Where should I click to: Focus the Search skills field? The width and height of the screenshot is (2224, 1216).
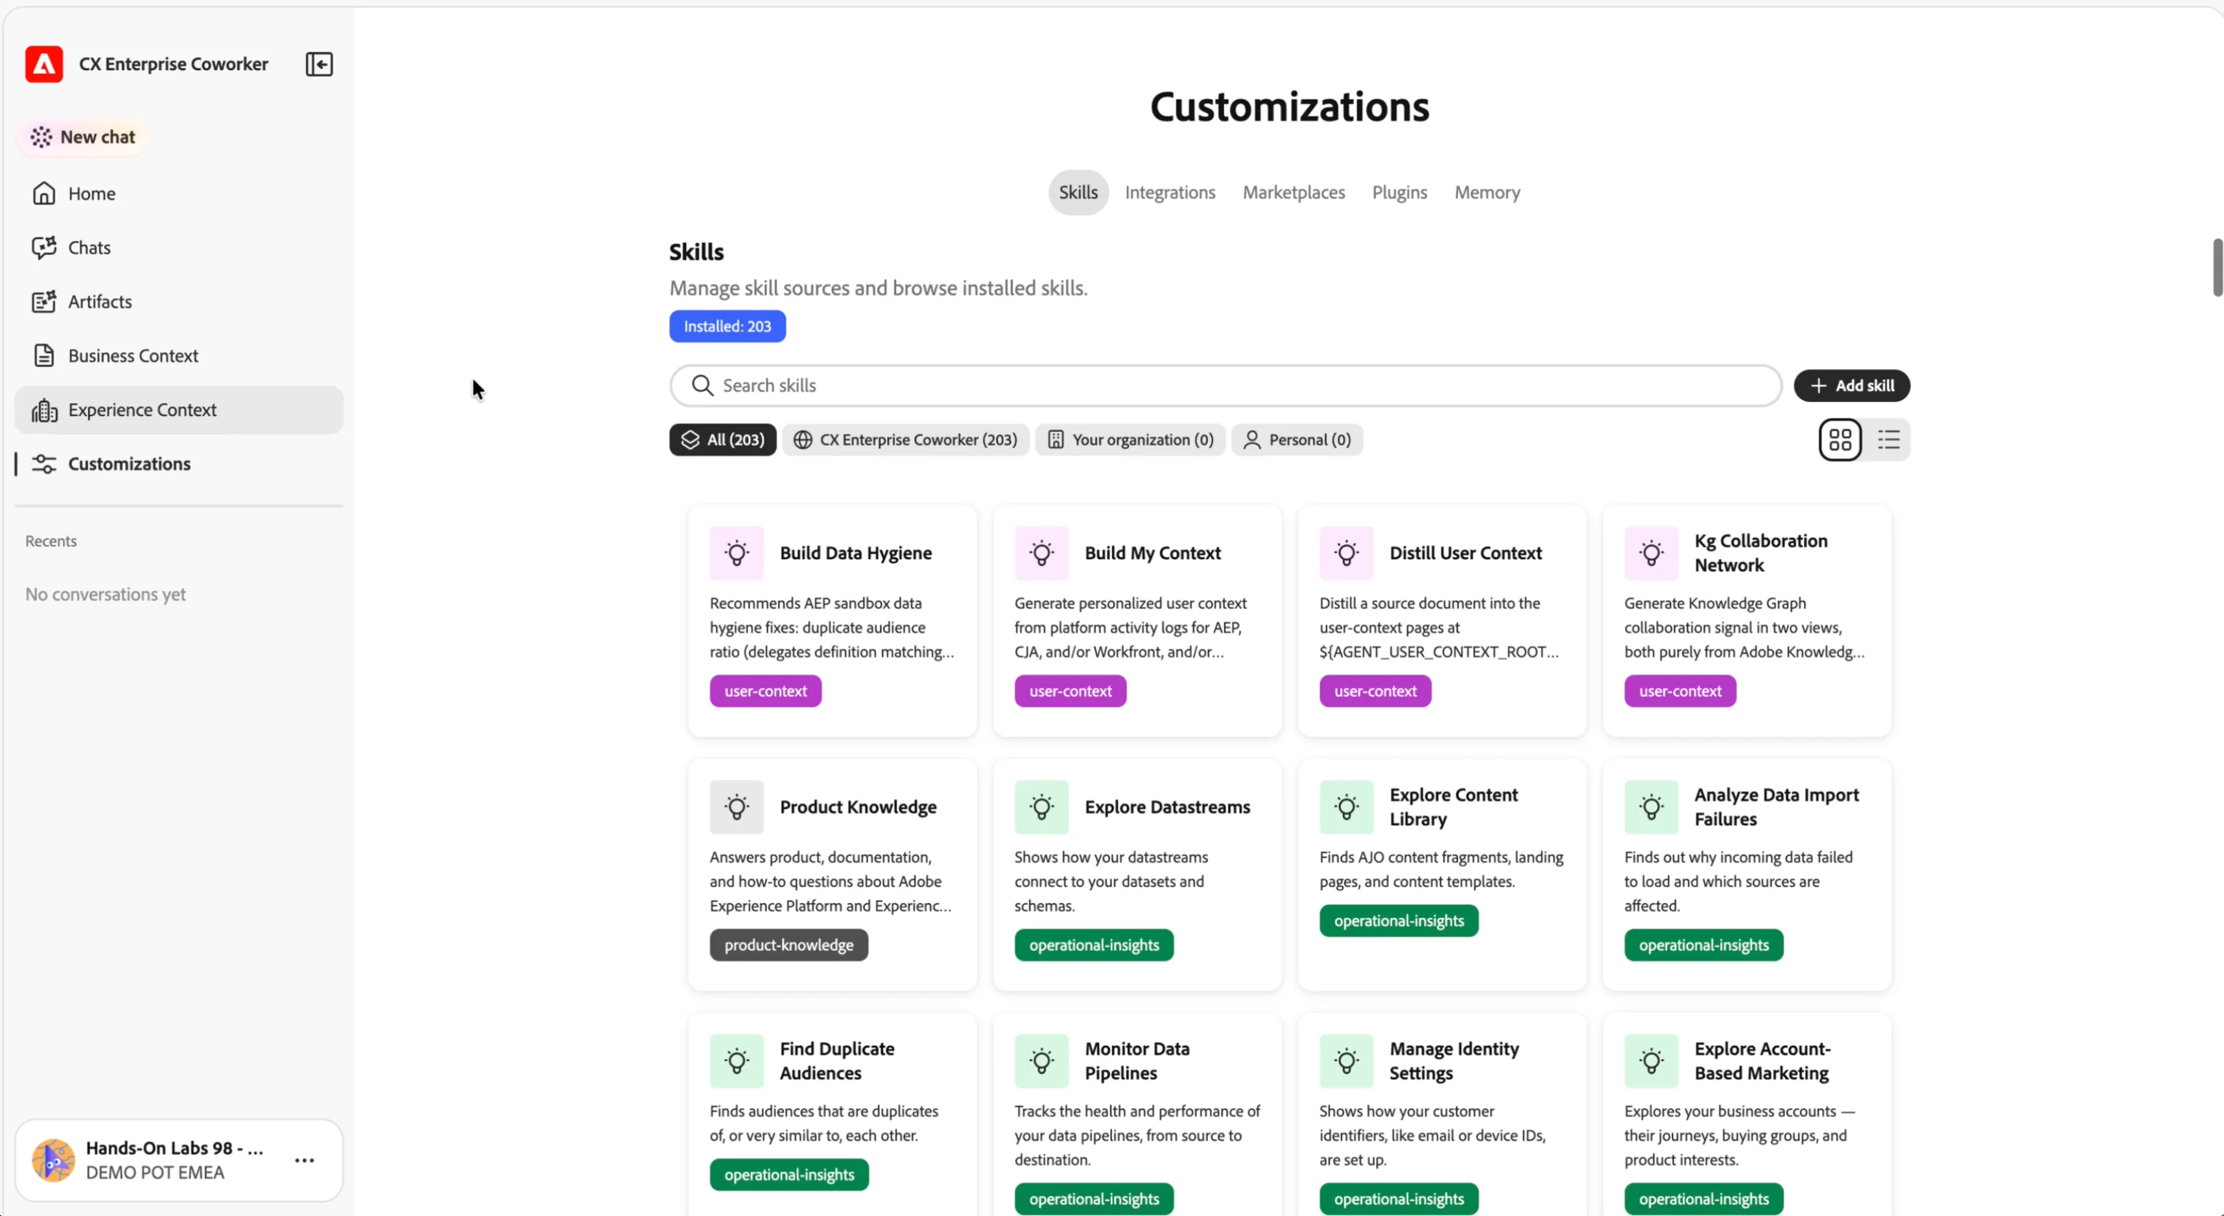tap(1225, 386)
